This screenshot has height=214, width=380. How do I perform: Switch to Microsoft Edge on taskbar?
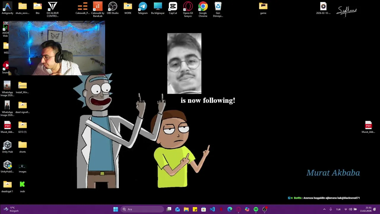coord(230,209)
